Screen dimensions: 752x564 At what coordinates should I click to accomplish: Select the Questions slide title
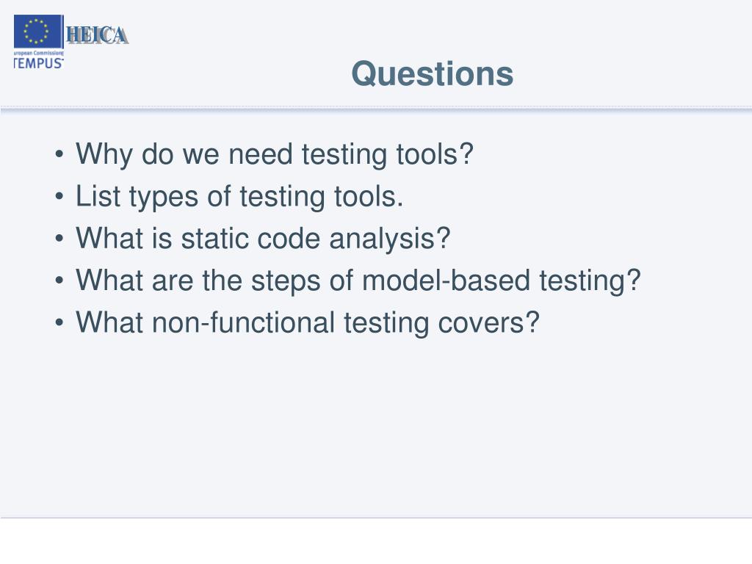[x=432, y=74]
